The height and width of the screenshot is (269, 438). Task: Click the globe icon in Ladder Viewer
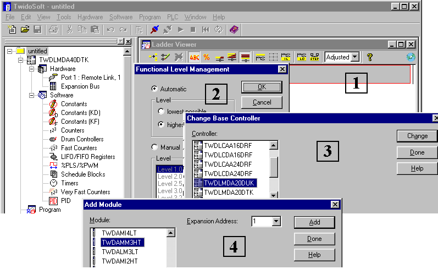click(411, 57)
